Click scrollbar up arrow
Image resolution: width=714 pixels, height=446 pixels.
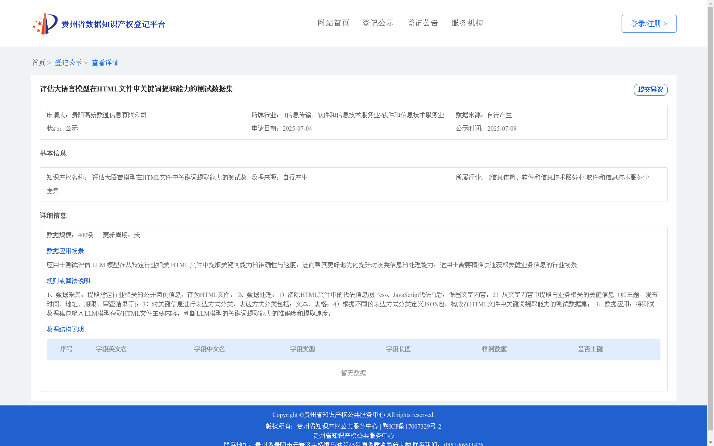tap(710, 4)
